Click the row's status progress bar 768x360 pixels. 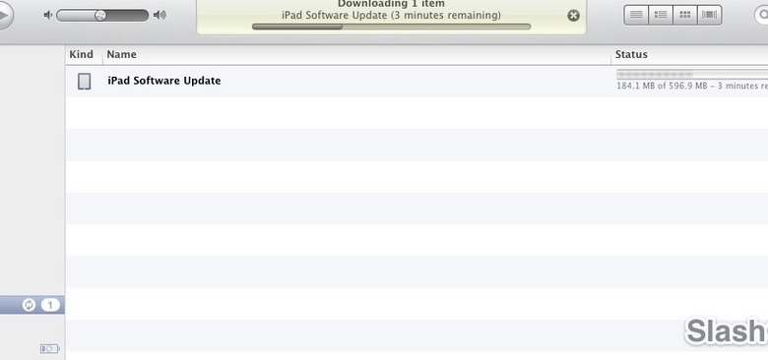[692, 75]
